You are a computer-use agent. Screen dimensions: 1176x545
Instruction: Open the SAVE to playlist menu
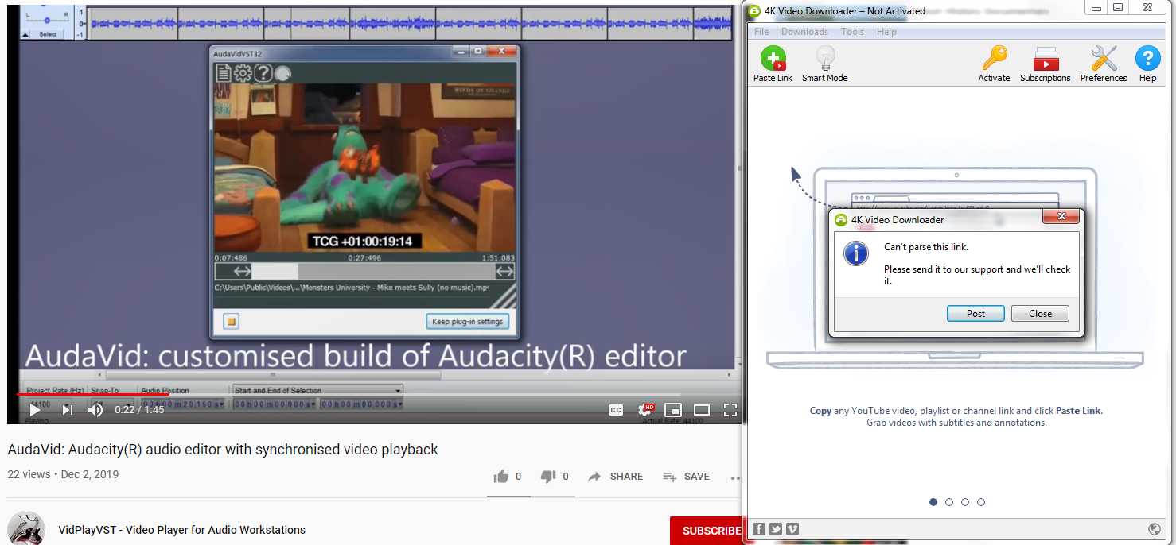point(686,477)
